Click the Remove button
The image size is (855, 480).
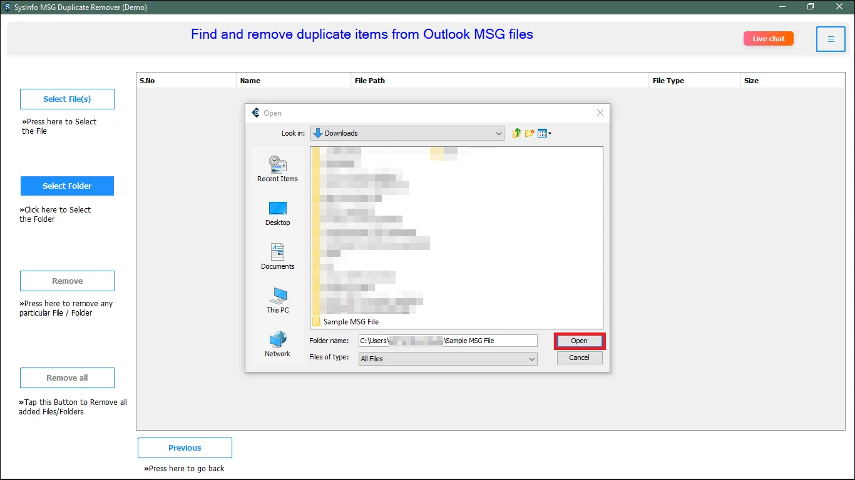(x=67, y=281)
